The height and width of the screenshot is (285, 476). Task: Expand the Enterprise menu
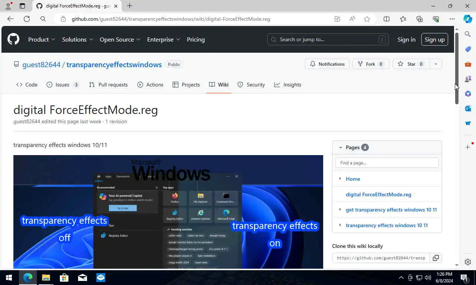[x=164, y=39]
